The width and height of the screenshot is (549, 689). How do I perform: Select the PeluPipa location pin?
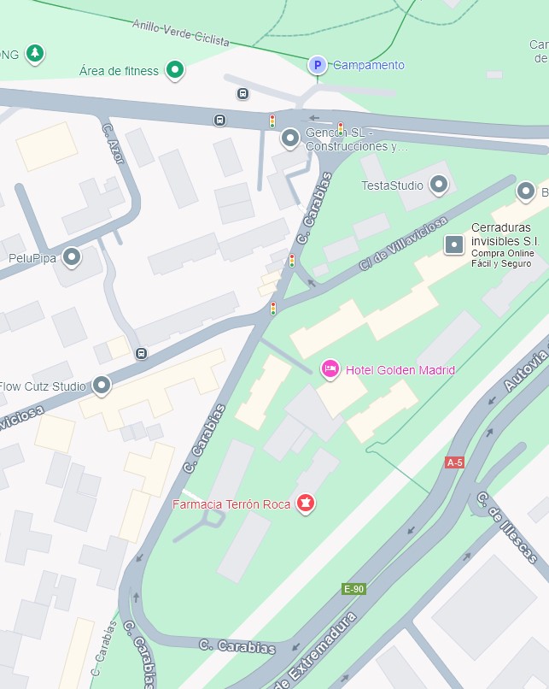point(72,257)
